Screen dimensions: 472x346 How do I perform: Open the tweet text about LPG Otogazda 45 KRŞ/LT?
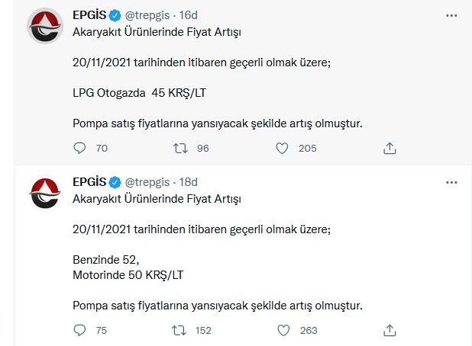pos(140,92)
